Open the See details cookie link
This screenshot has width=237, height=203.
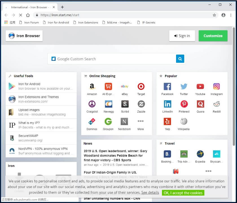click(x=150, y=193)
